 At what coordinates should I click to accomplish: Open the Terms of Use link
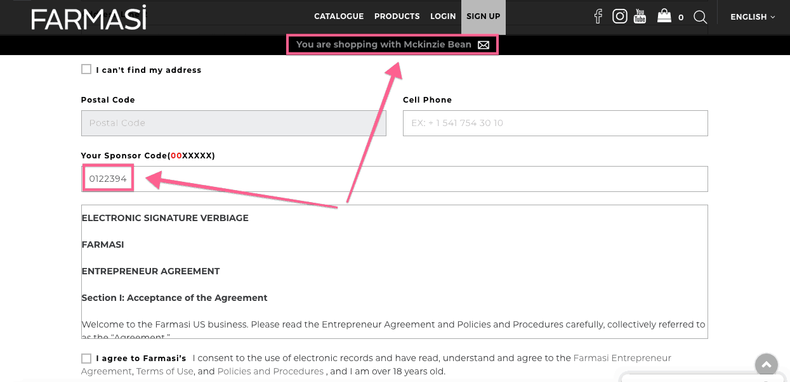click(x=164, y=371)
